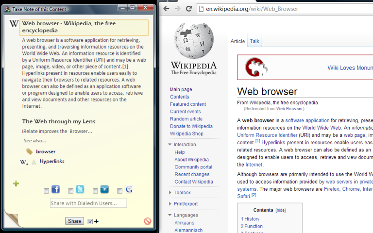Open the Wiki Loves Monuments banner link

point(350,68)
